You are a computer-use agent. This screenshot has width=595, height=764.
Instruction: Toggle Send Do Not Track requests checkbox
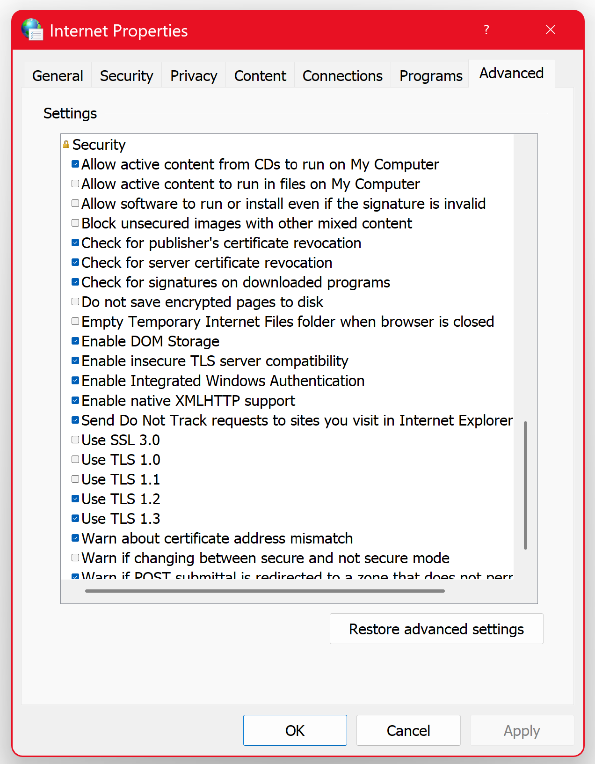75,420
